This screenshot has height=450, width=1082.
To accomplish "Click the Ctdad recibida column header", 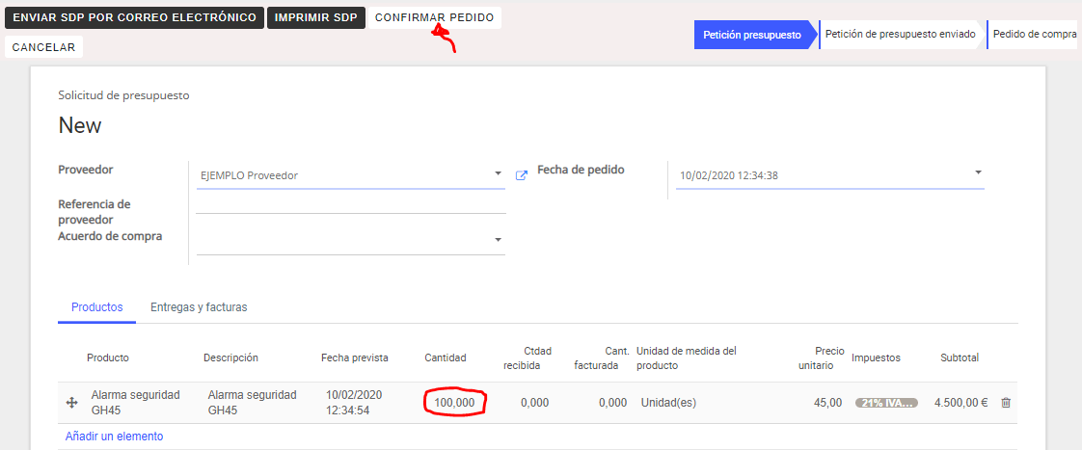I will [x=527, y=357].
